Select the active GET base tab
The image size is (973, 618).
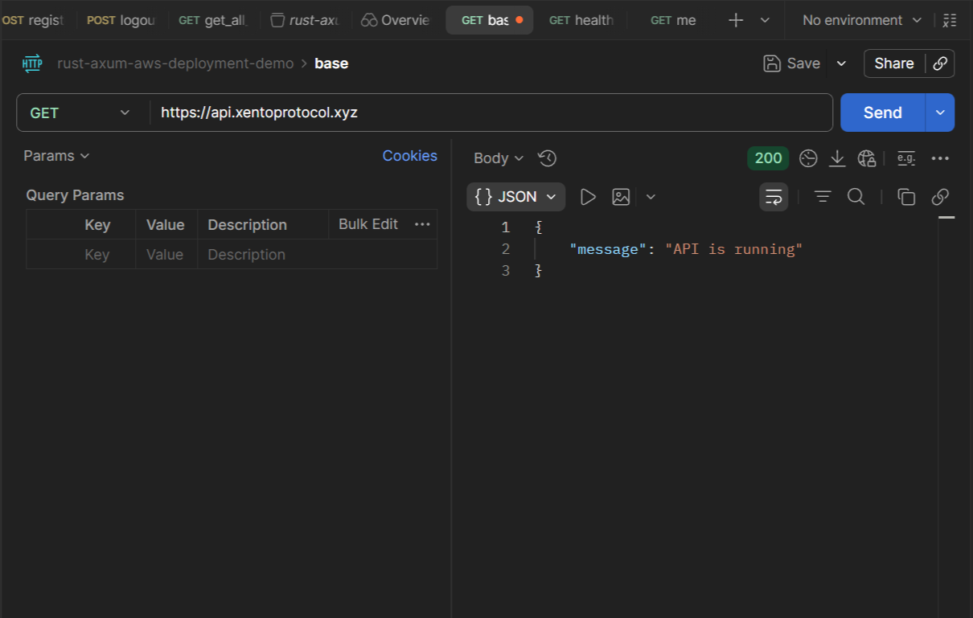[490, 20]
